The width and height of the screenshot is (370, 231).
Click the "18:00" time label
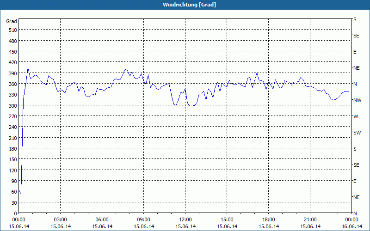(269, 220)
